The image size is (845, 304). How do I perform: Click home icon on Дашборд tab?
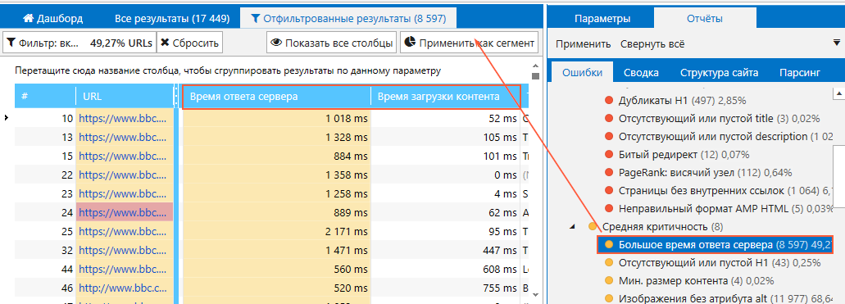[28, 19]
